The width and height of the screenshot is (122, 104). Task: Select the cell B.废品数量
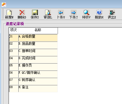click(x=38, y=45)
